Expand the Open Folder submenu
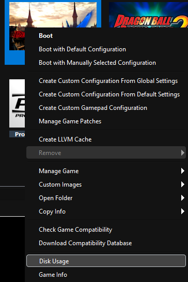Screen dimensions: 188x282 pos(106,198)
